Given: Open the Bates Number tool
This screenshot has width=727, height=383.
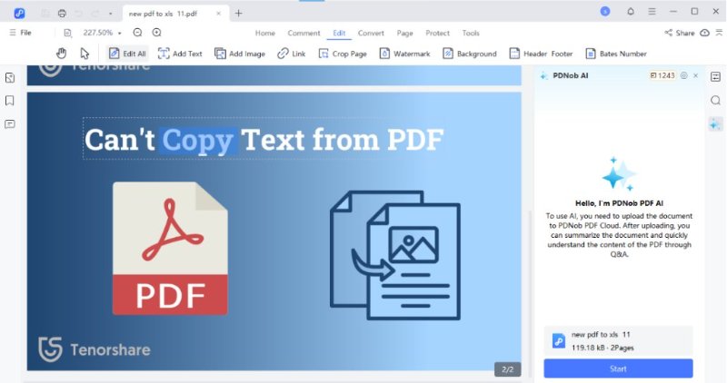Looking at the screenshot, I should click(616, 54).
